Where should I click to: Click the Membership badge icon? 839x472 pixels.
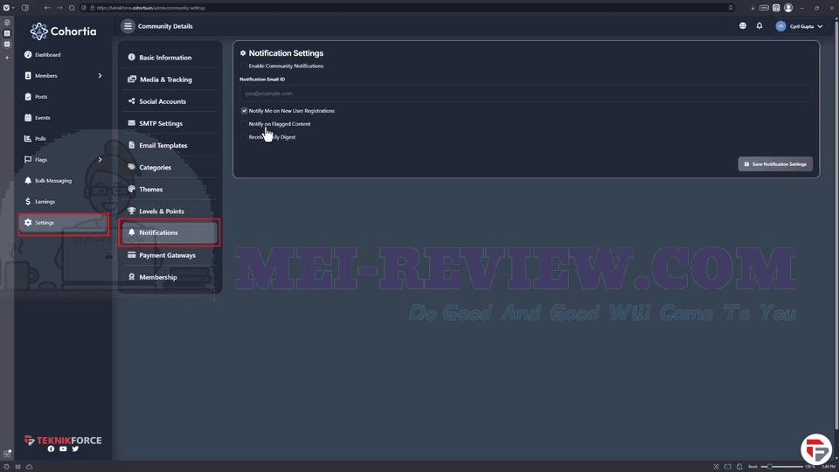coord(131,277)
